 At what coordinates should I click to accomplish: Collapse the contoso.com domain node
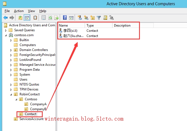(6, 35)
